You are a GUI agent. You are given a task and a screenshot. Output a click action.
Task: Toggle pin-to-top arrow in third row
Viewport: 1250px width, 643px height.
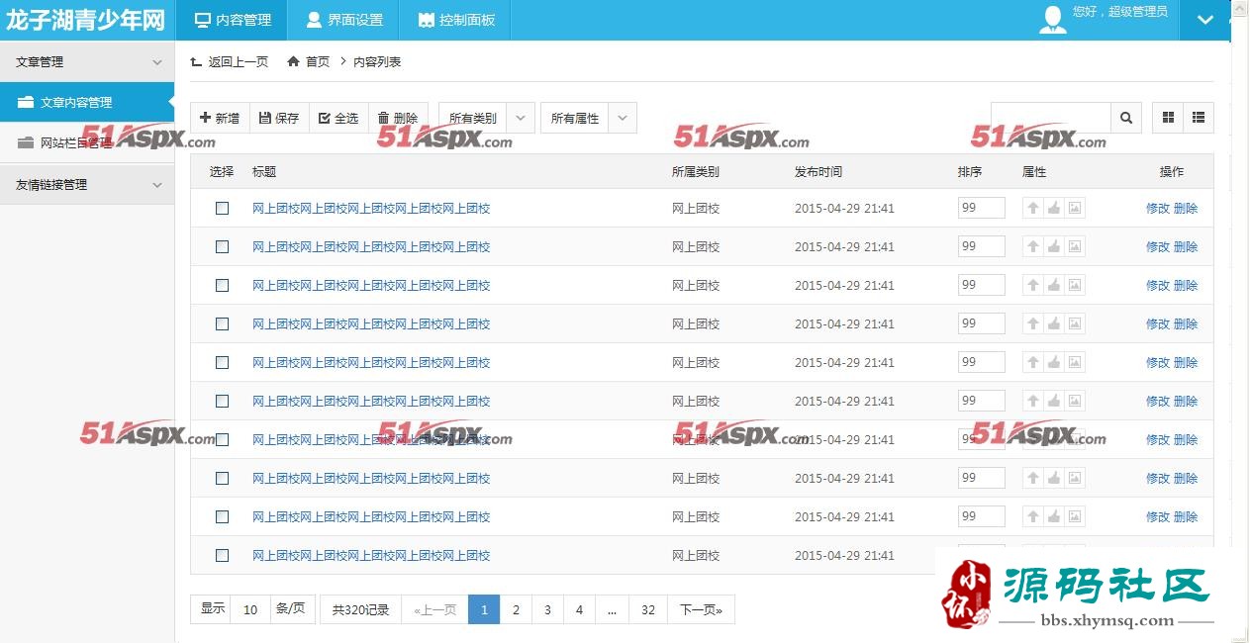click(1033, 285)
